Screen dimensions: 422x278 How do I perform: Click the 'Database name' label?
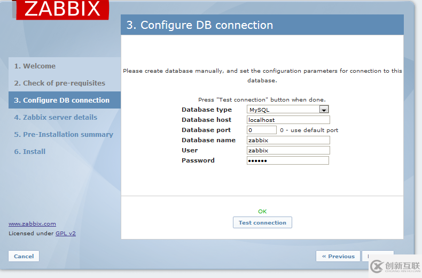(x=208, y=140)
